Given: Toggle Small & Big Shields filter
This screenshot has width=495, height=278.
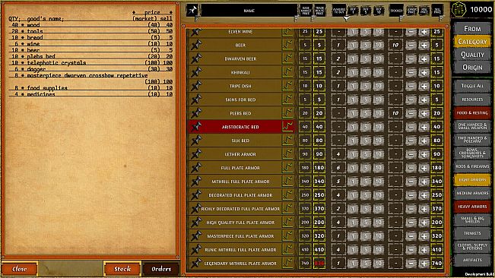Looking at the screenshot, I should tap(472, 220).
